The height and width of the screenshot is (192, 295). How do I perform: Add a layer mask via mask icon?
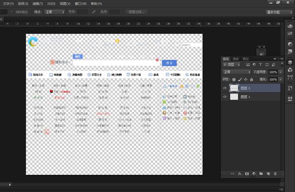tap(247, 174)
